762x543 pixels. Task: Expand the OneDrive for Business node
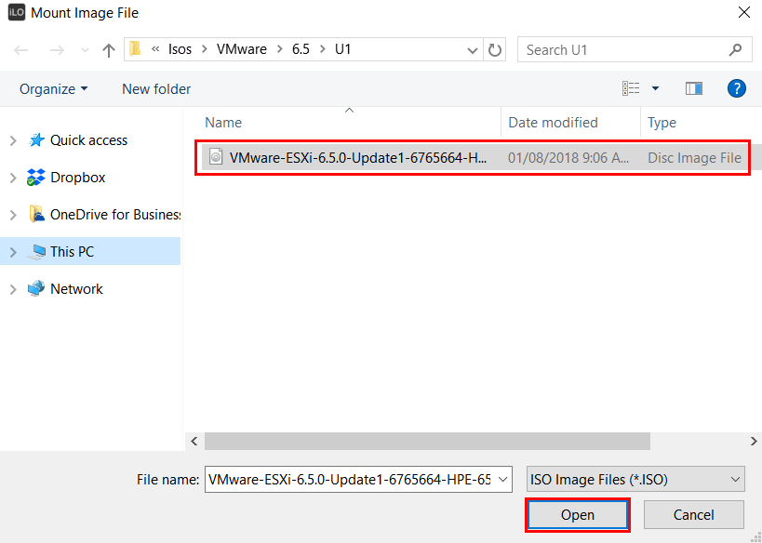(x=13, y=215)
